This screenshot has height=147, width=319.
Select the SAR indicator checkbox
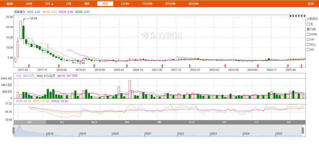click(308, 39)
